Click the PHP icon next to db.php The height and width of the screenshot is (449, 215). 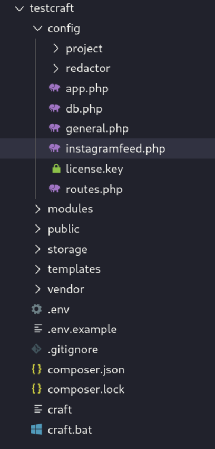coord(54,108)
